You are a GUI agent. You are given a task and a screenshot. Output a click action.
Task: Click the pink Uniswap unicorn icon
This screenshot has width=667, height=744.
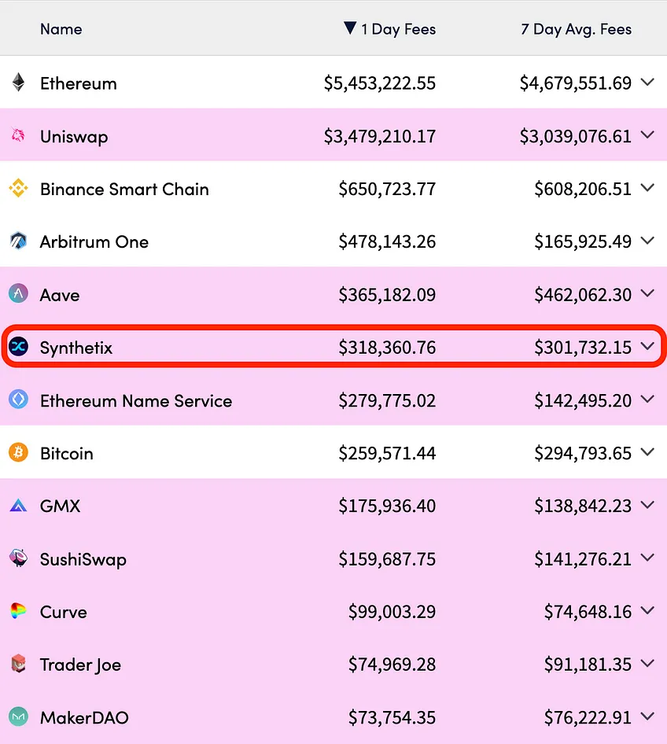(19, 136)
